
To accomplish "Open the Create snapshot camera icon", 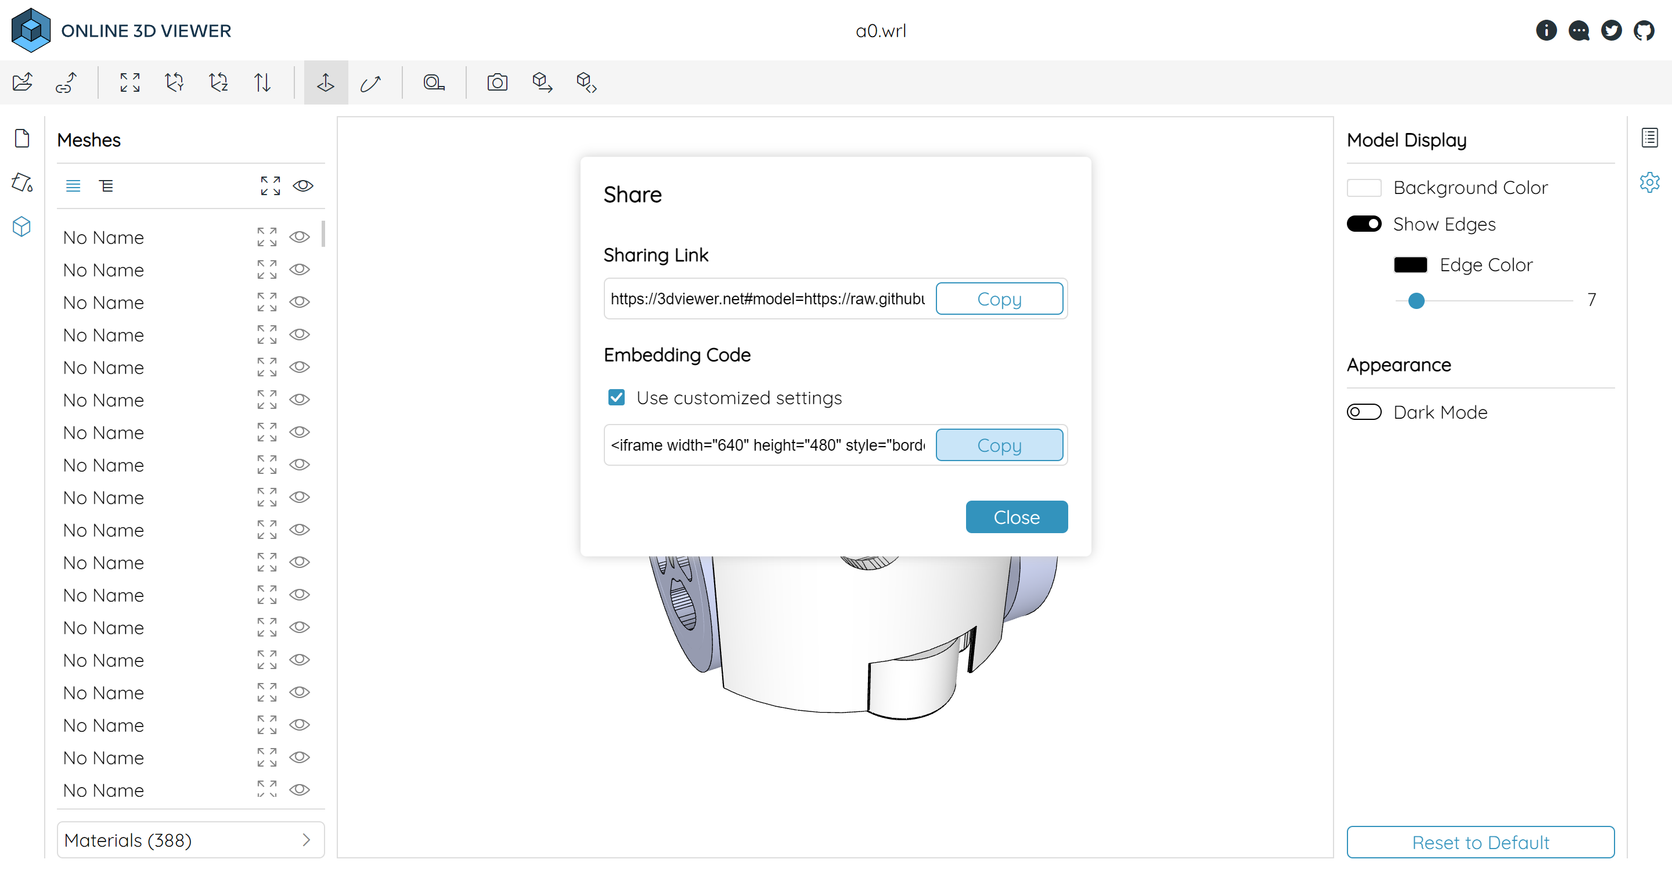I will pyautogui.click(x=497, y=82).
